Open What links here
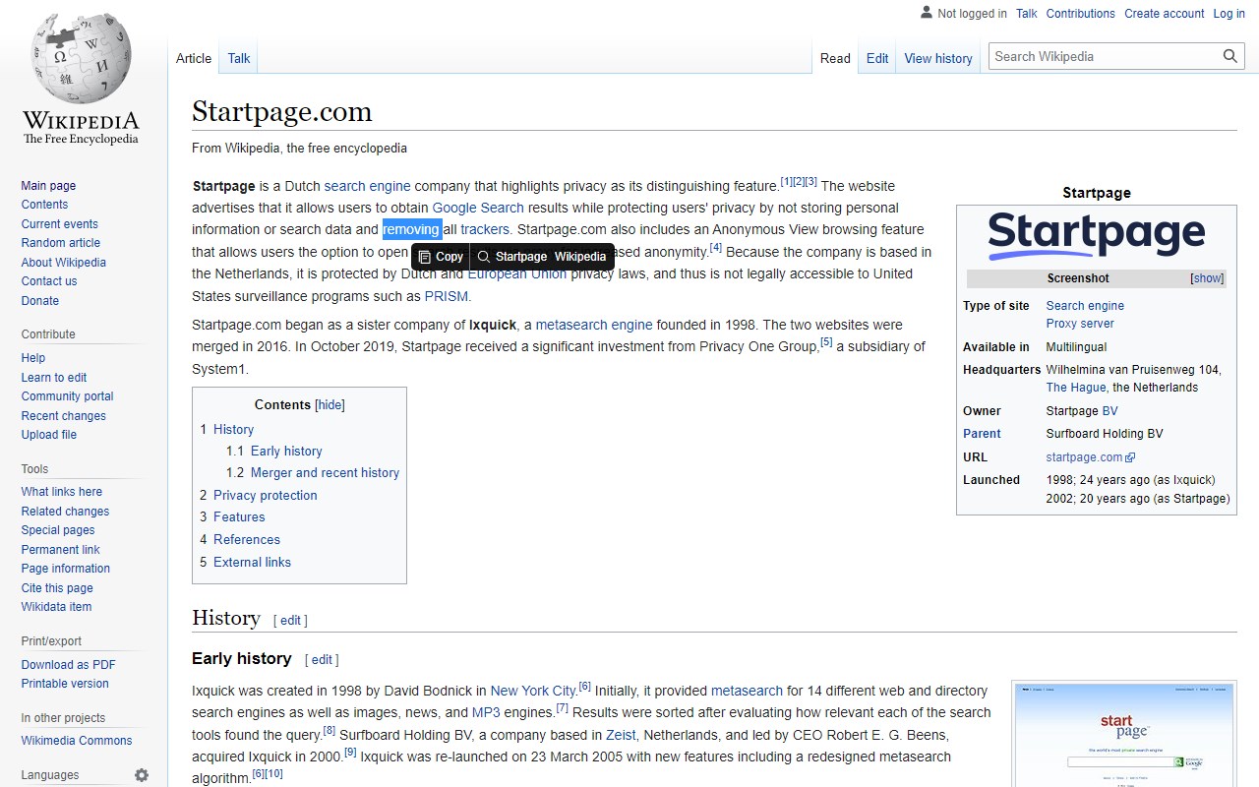 [62, 492]
